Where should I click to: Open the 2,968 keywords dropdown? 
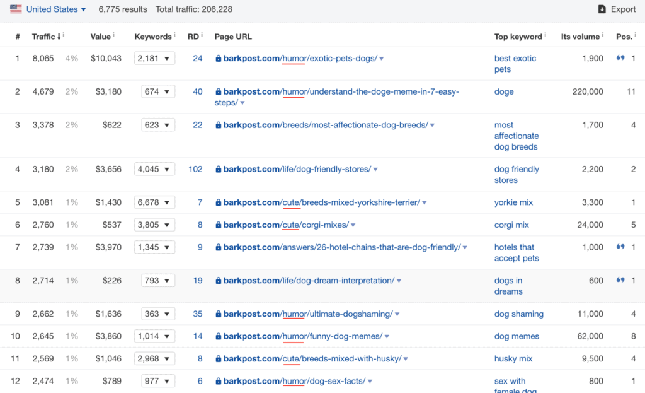click(x=154, y=359)
